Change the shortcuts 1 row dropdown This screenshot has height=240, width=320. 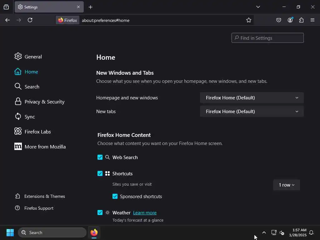point(287,185)
